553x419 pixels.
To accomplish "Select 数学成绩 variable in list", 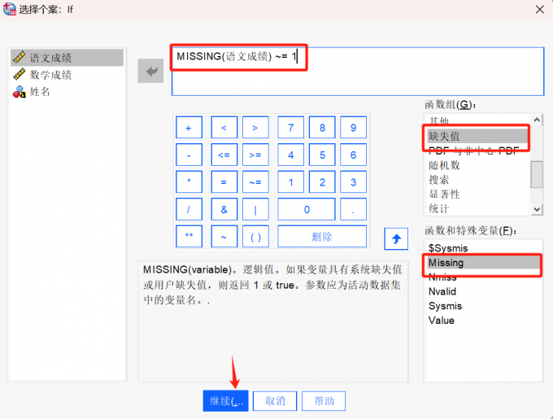I will [x=67, y=74].
